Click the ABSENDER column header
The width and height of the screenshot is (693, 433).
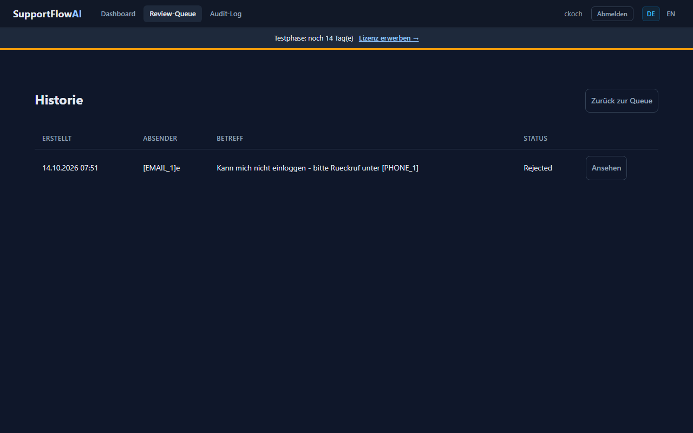click(160, 139)
